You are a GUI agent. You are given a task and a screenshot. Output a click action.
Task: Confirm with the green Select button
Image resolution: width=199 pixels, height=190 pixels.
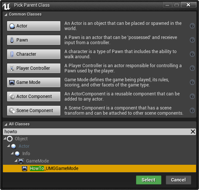149,180
